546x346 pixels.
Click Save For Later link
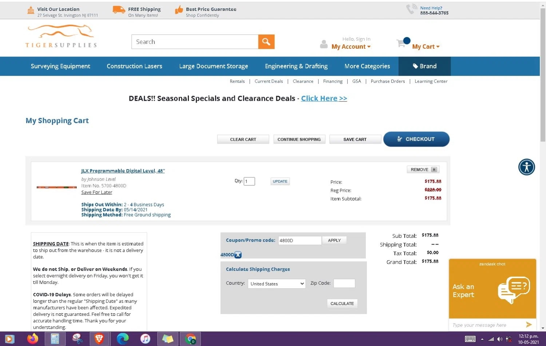pos(97,192)
